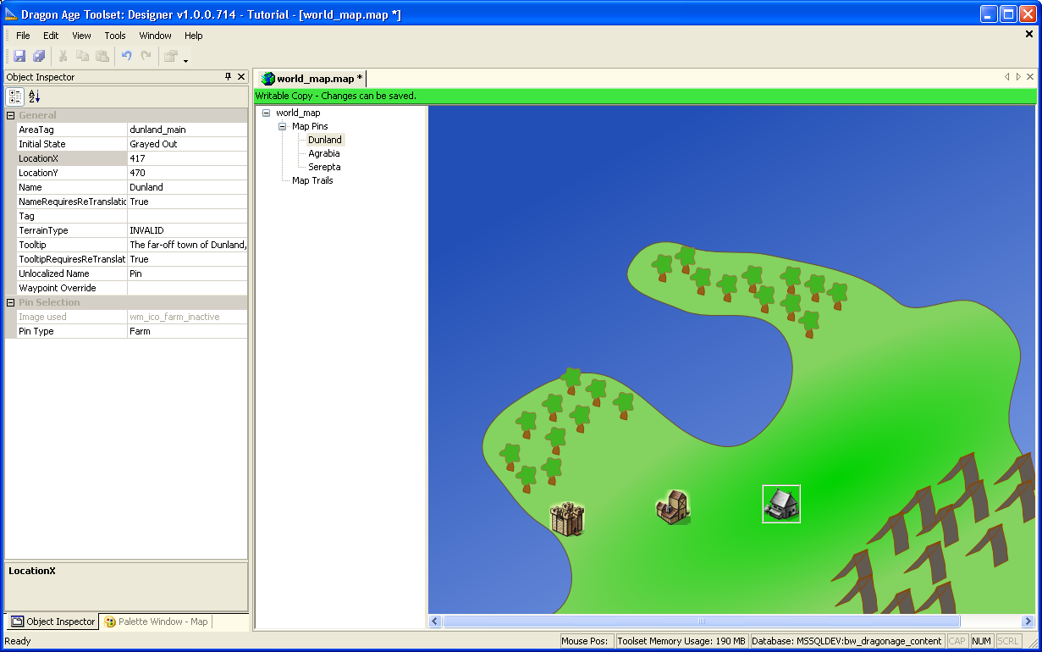1042x652 pixels.
Task: Open the toolbar options dropdown arrow
Action: coord(185,61)
